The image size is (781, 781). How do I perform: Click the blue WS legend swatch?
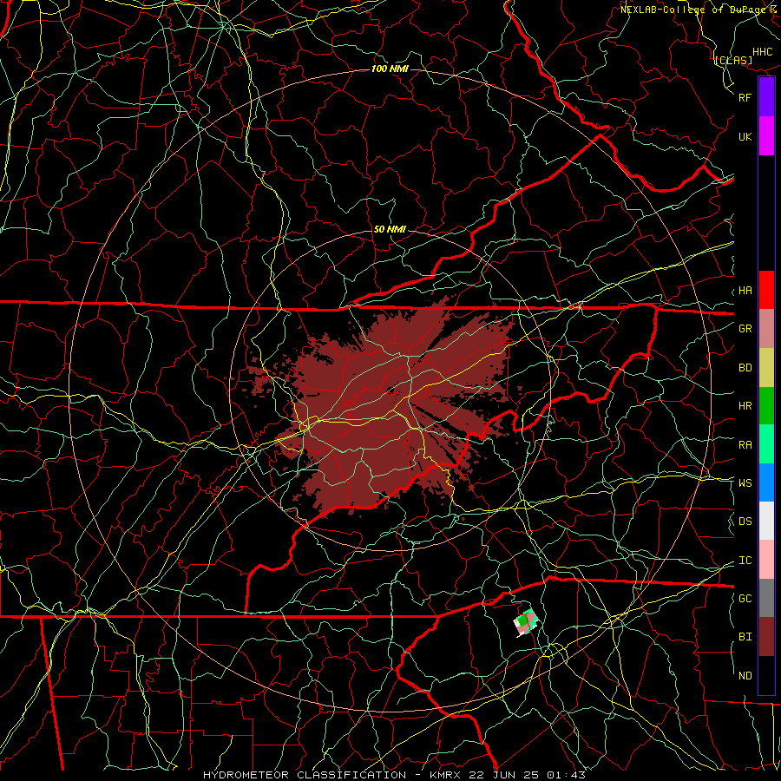point(766,482)
